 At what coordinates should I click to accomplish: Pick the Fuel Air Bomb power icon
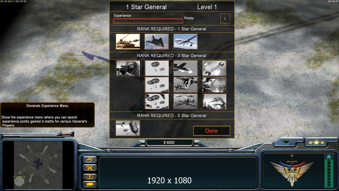[128, 128]
